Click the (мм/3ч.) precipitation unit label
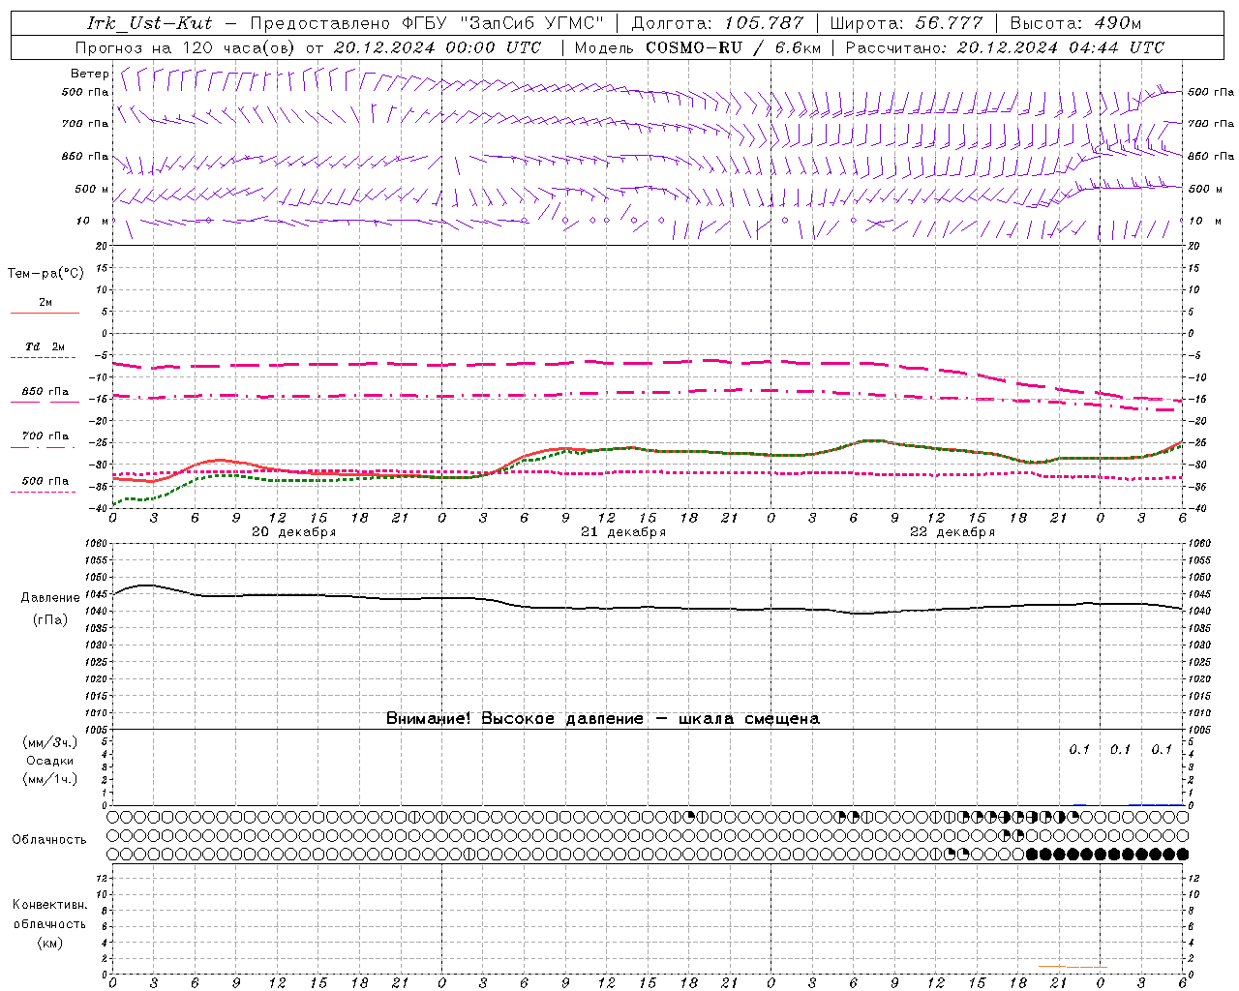 click(x=50, y=742)
